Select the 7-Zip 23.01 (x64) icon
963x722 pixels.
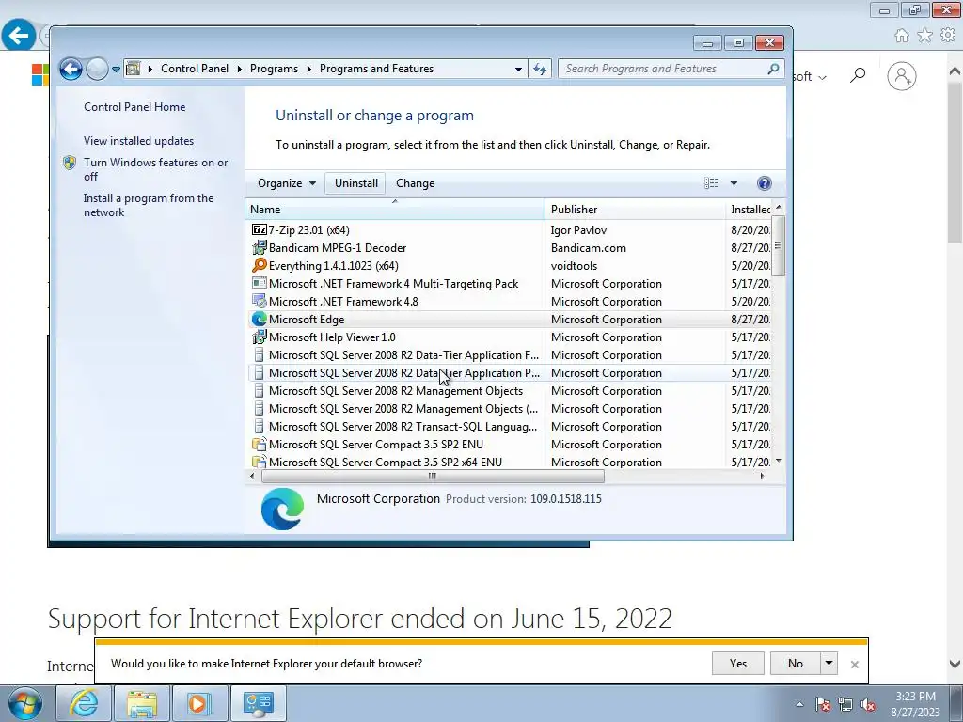260,229
